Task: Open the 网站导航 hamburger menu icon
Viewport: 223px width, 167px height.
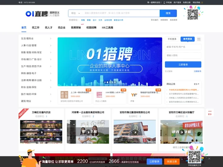Action: tap(202, 2)
